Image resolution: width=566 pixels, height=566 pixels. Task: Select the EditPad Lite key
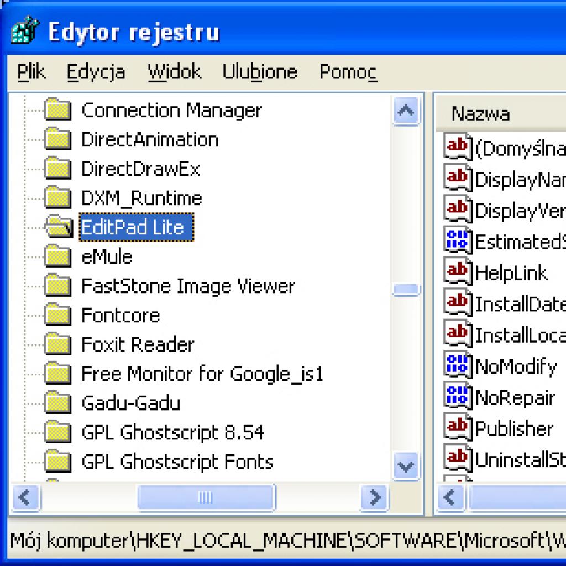click(x=136, y=227)
